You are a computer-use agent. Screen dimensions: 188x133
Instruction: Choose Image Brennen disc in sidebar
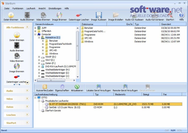17,66
